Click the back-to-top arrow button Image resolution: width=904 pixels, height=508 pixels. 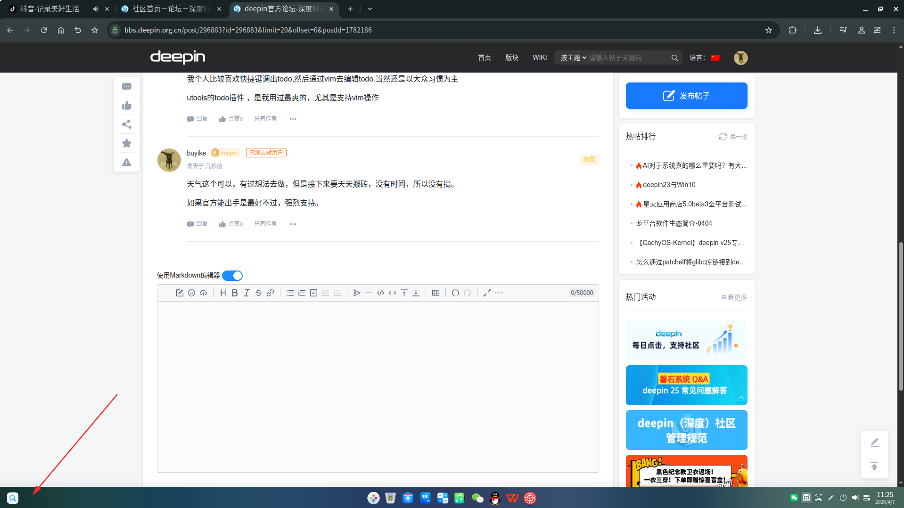(x=874, y=466)
